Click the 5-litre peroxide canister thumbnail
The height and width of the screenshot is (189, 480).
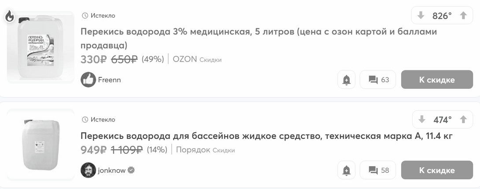pos(41,47)
